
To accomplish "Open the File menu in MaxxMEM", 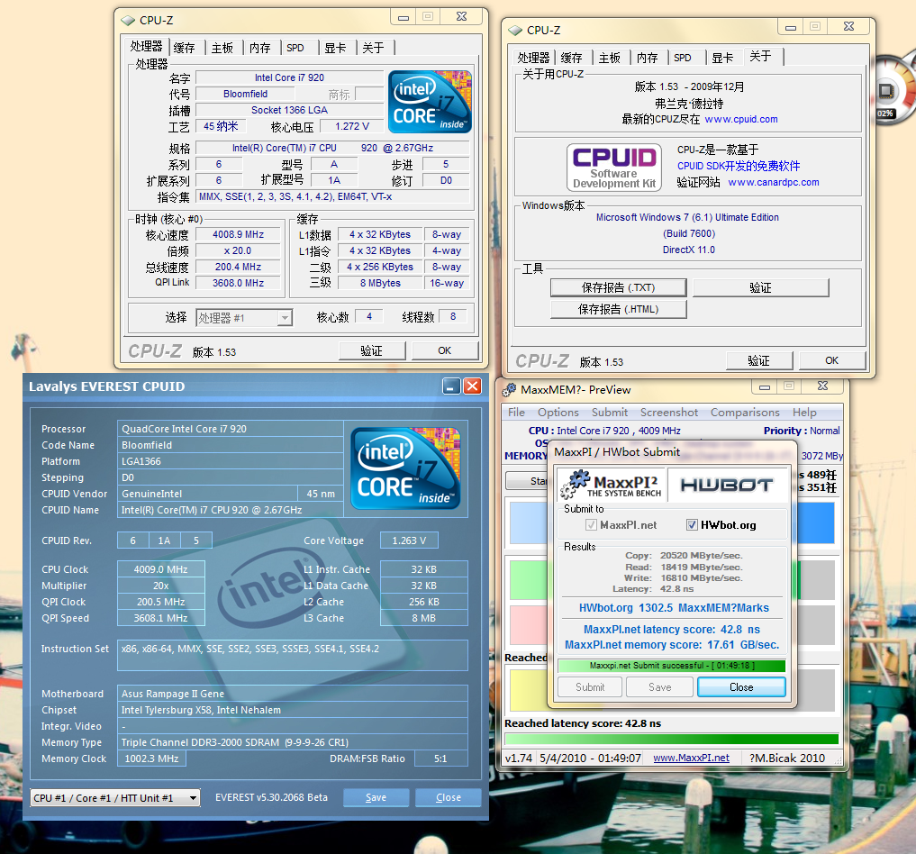I will [516, 413].
